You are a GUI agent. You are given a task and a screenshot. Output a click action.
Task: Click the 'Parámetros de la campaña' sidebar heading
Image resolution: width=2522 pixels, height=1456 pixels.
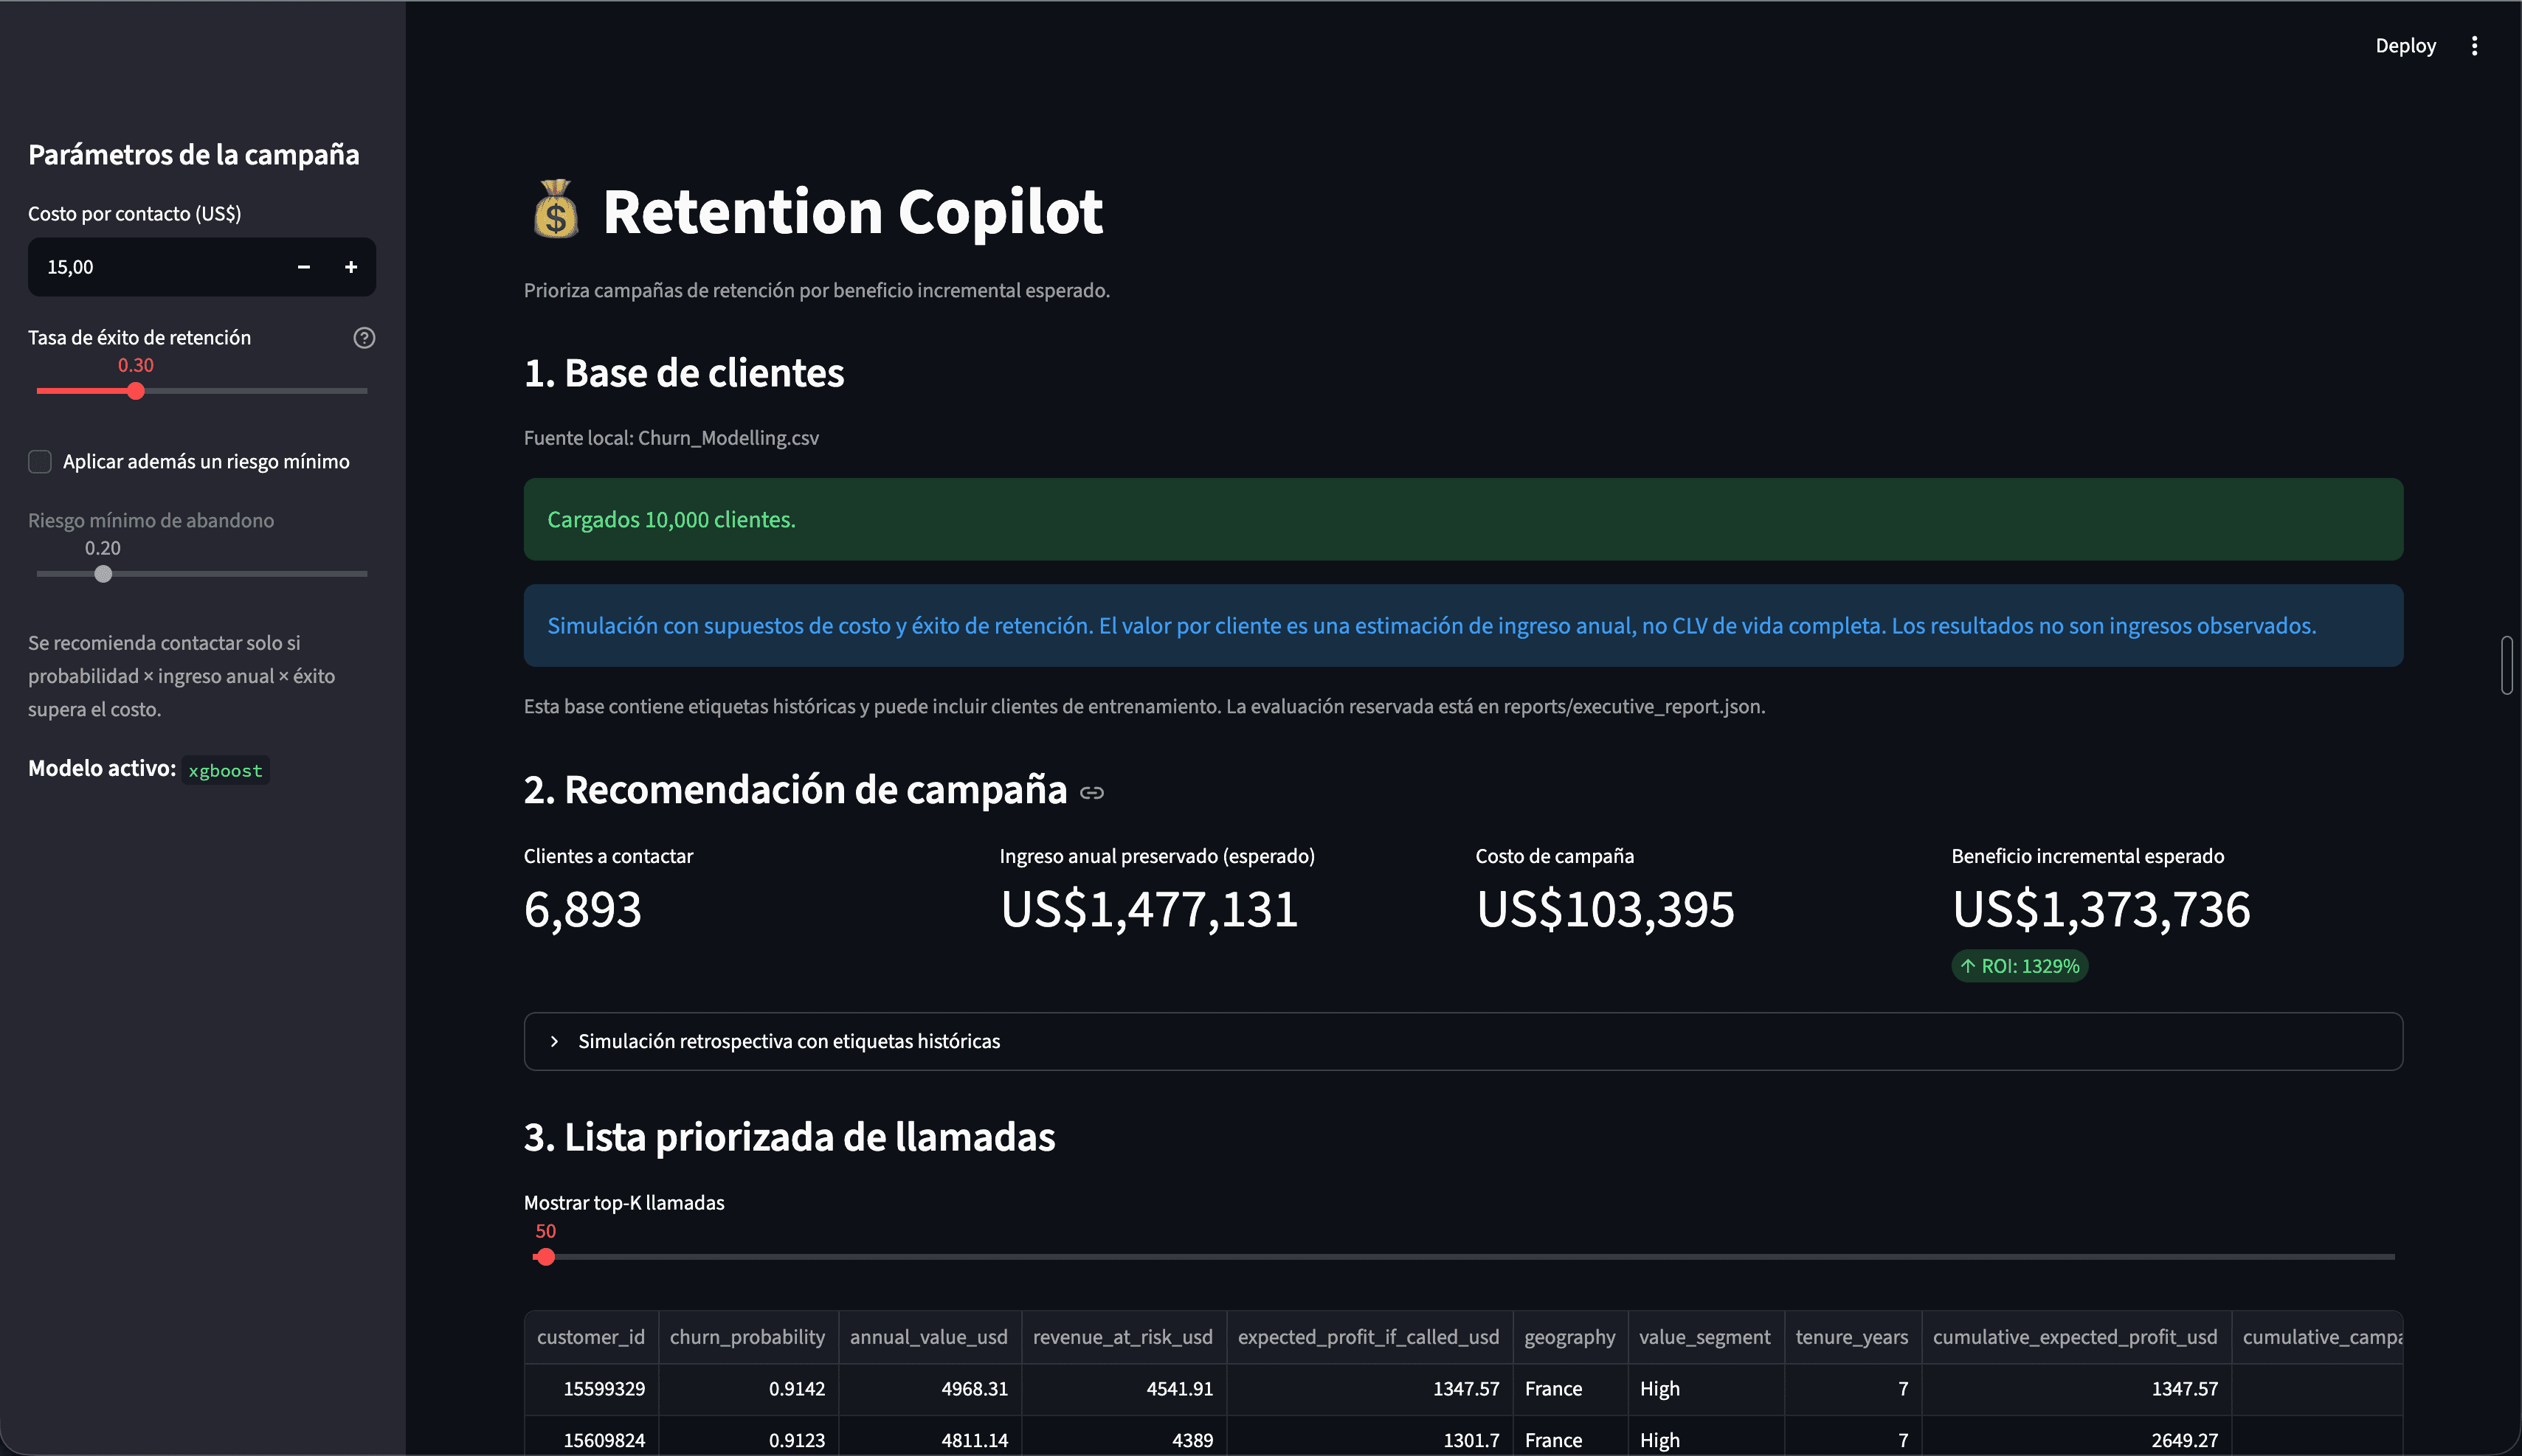[193, 155]
